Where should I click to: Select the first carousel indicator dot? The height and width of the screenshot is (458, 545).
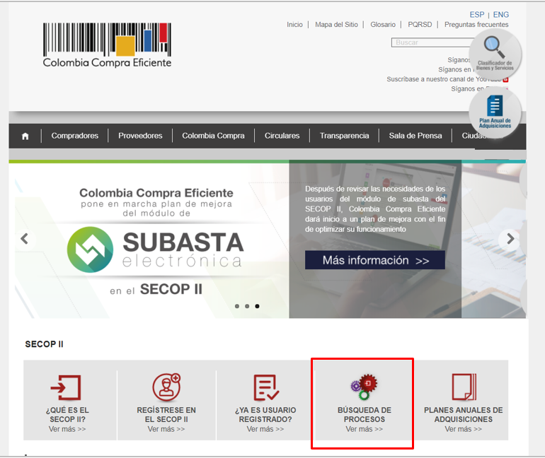[236, 306]
